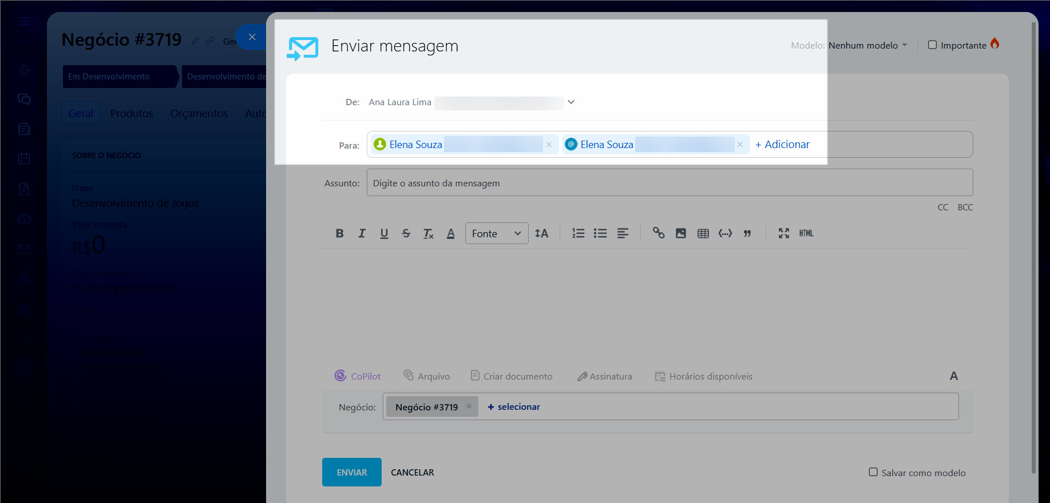
Task: Expand the editor to fullscreen
Action: 783,233
